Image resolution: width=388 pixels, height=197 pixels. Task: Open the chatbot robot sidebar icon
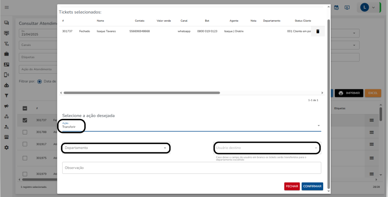tap(6, 85)
